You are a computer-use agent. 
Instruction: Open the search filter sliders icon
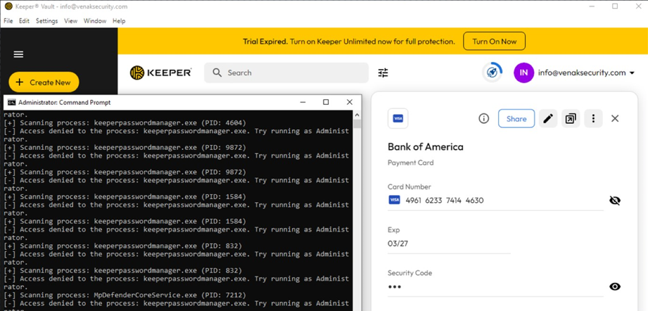tap(383, 73)
